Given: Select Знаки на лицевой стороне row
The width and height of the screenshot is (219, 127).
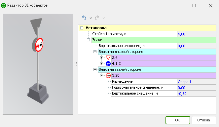Looking at the screenshot, I should point(157,52).
